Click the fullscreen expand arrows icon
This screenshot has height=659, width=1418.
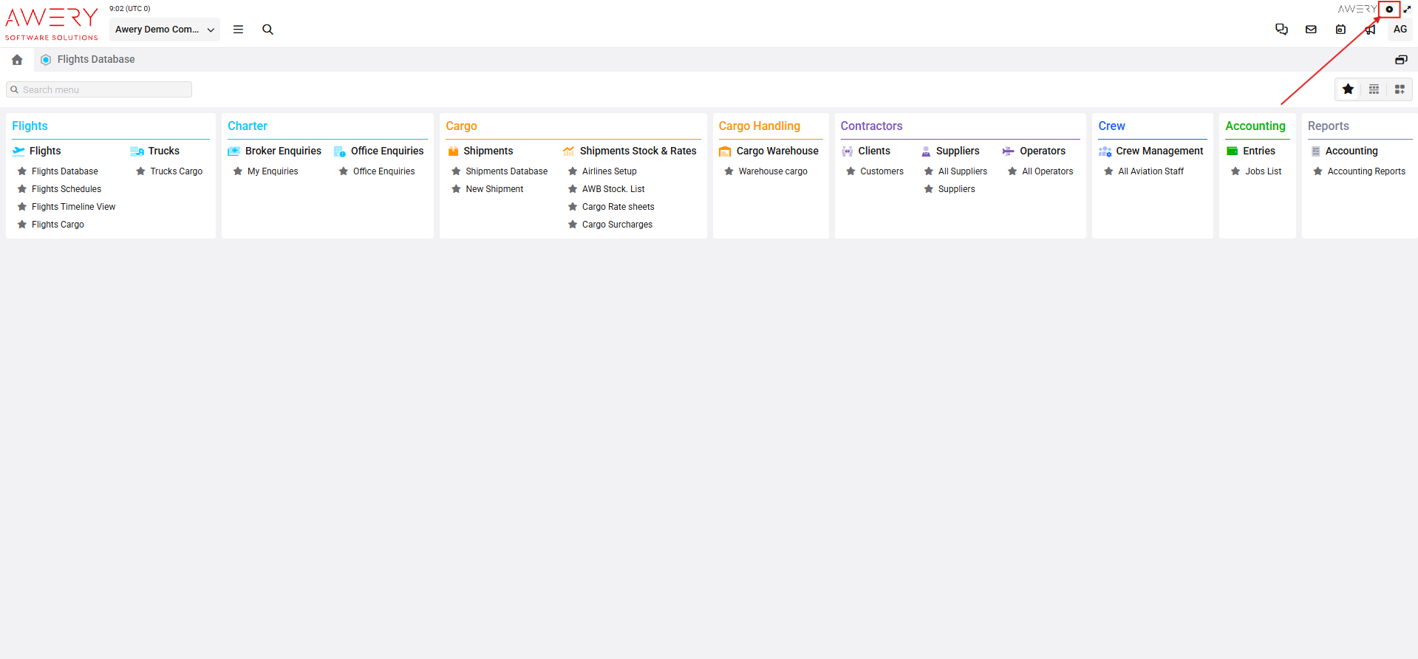coord(1407,10)
